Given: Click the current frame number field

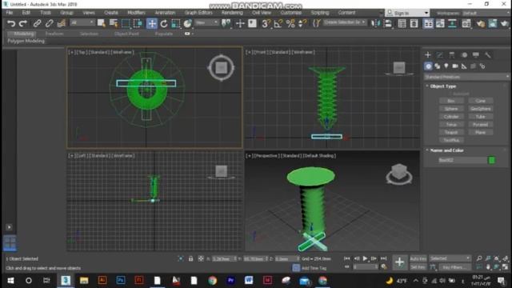Looking at the screenshot, I should pos(365,267).
